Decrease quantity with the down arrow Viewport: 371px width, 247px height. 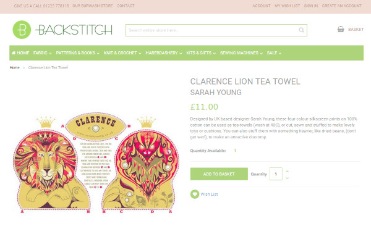[288, 177]
